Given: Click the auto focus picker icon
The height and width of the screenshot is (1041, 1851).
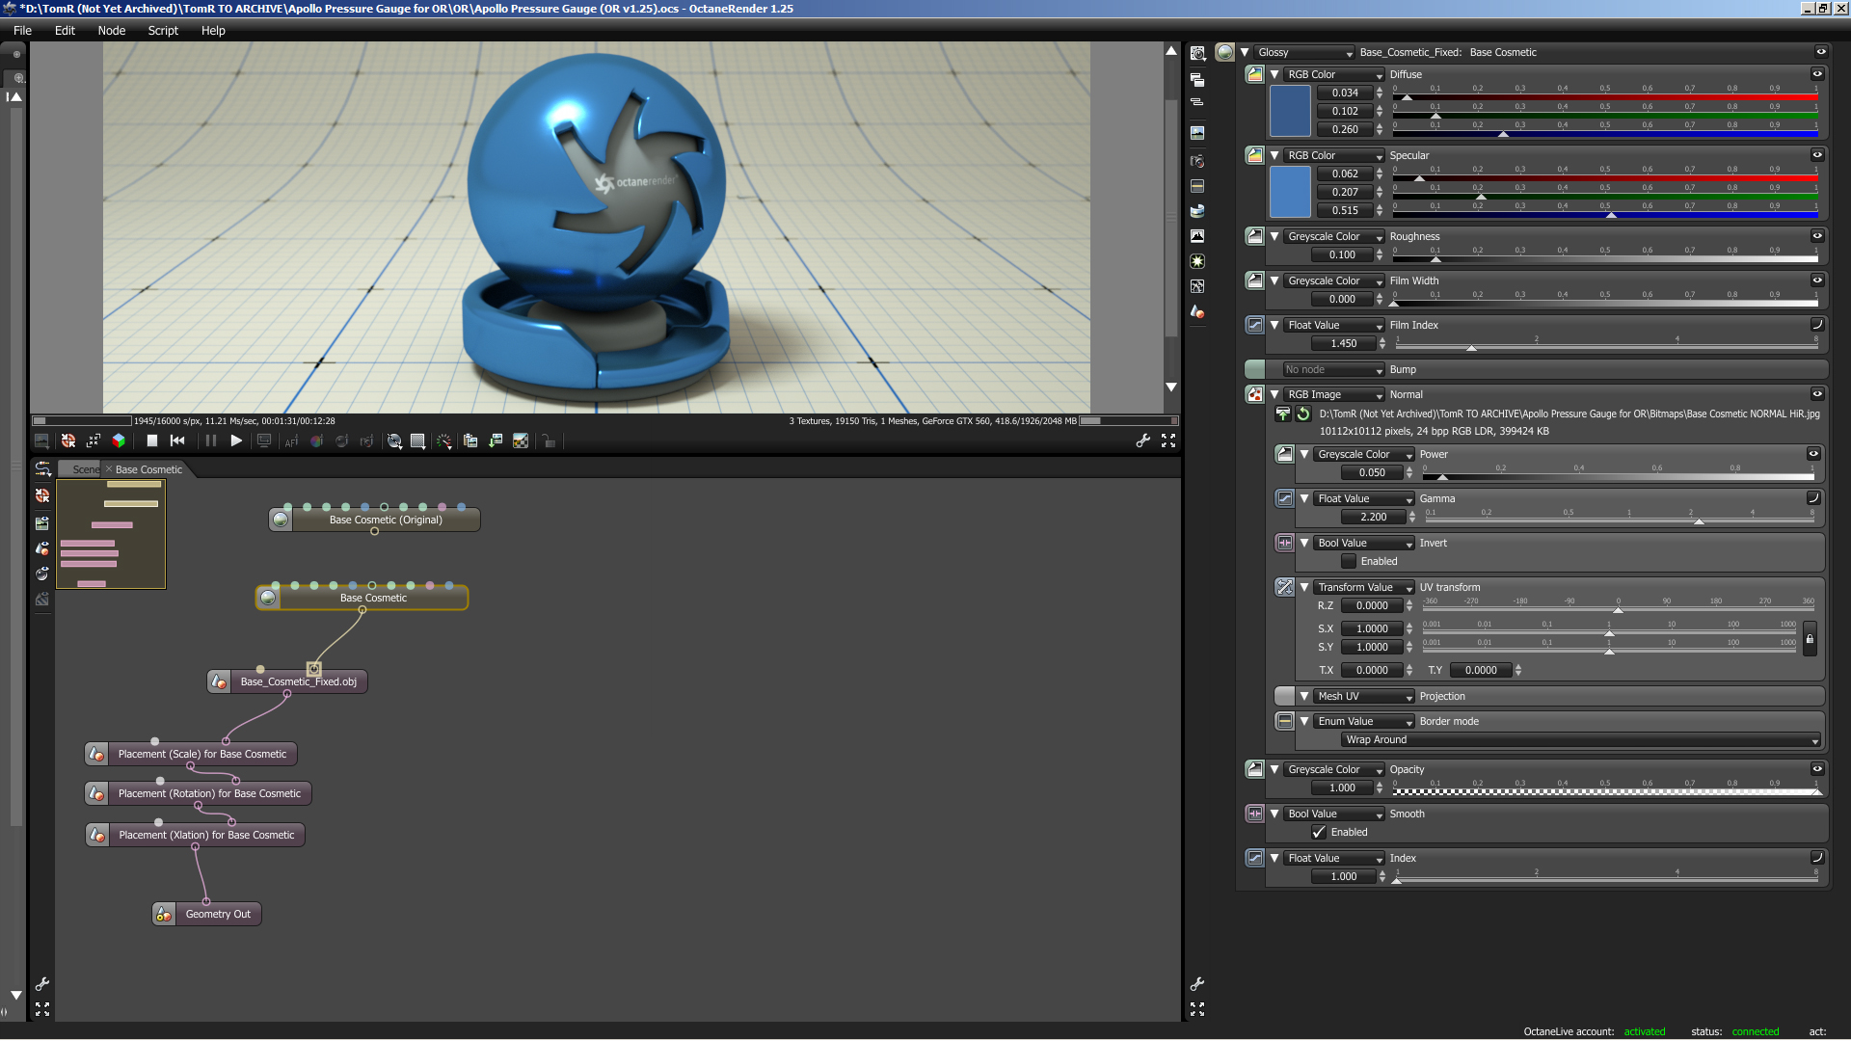Looking at the screenshot, I should (x=291, y=440).
